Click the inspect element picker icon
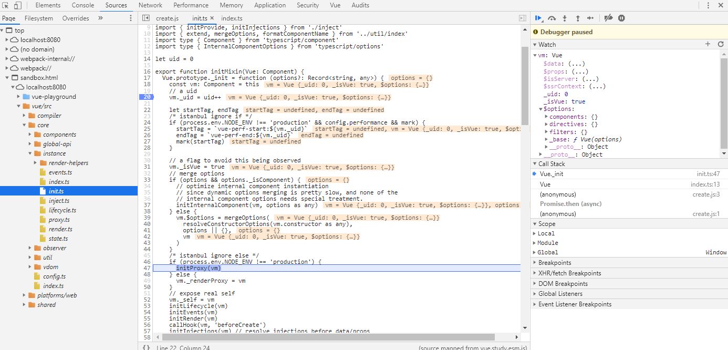 [6, 5]
